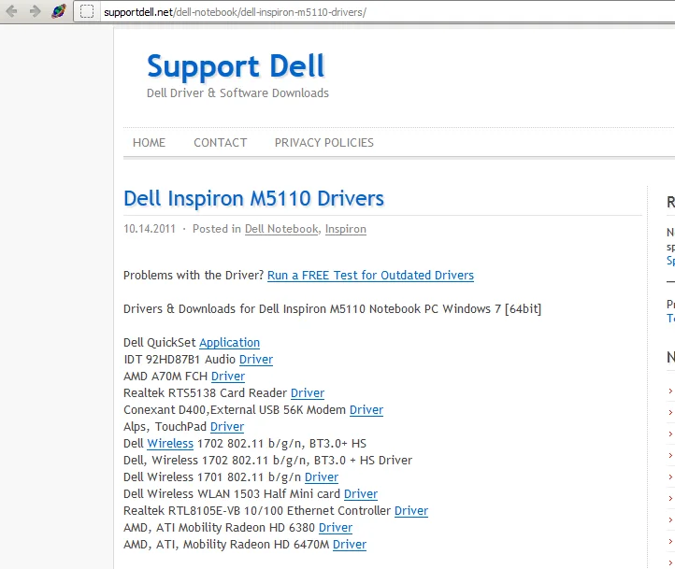Click the 10.14.2011 post date
675x569 pixels.
[x=150, y=229]
